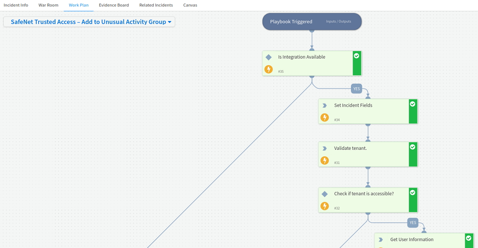Click lightning bolt icon on Validate tenant task
This screenshot has width=478, height=248.
(325, 161)
